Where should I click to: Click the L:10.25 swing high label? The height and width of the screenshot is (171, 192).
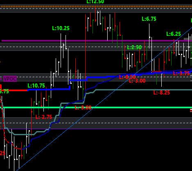coord(61,28)
